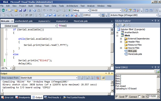Expand the AnotherSketch project node

point(117,32)
